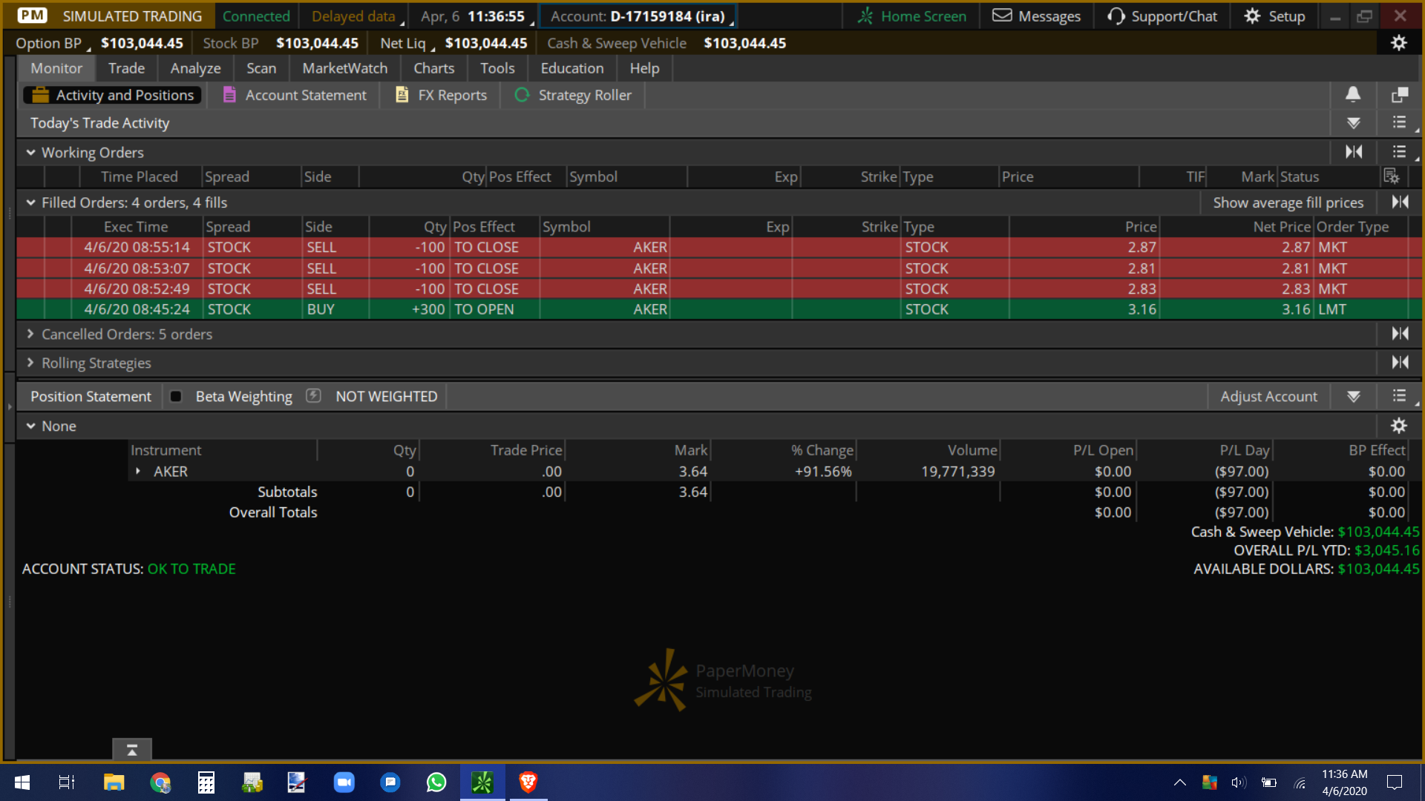Open the Charts tab

(x=433, y=68)
